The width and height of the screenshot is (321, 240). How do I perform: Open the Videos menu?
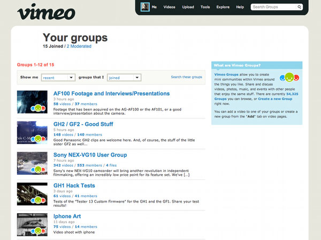(169, 7)
